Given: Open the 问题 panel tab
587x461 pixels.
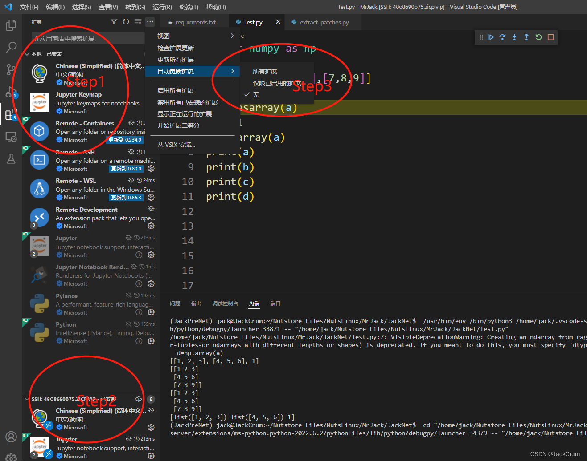Looking at the screenshot, I should click(175, 303).
